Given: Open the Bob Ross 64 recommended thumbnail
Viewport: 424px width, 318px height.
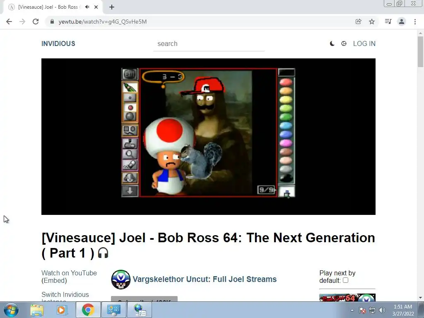Looking at the screenshot, I should pos(347,297).
